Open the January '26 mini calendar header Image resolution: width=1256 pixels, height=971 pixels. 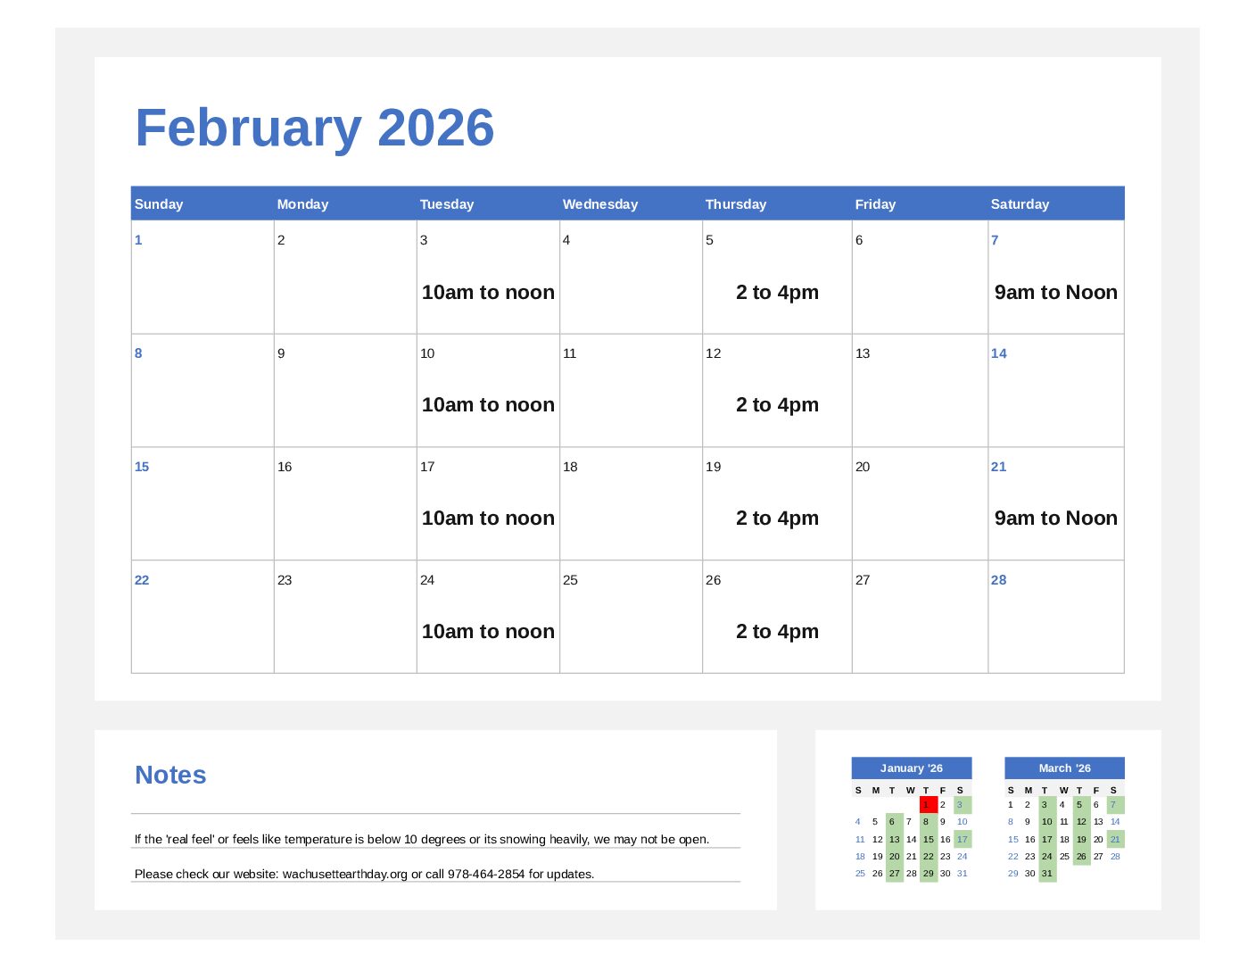coord(911,768)
